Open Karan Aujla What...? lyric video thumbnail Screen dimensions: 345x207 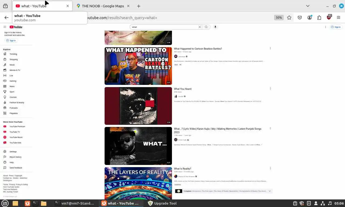pos(138,146)
